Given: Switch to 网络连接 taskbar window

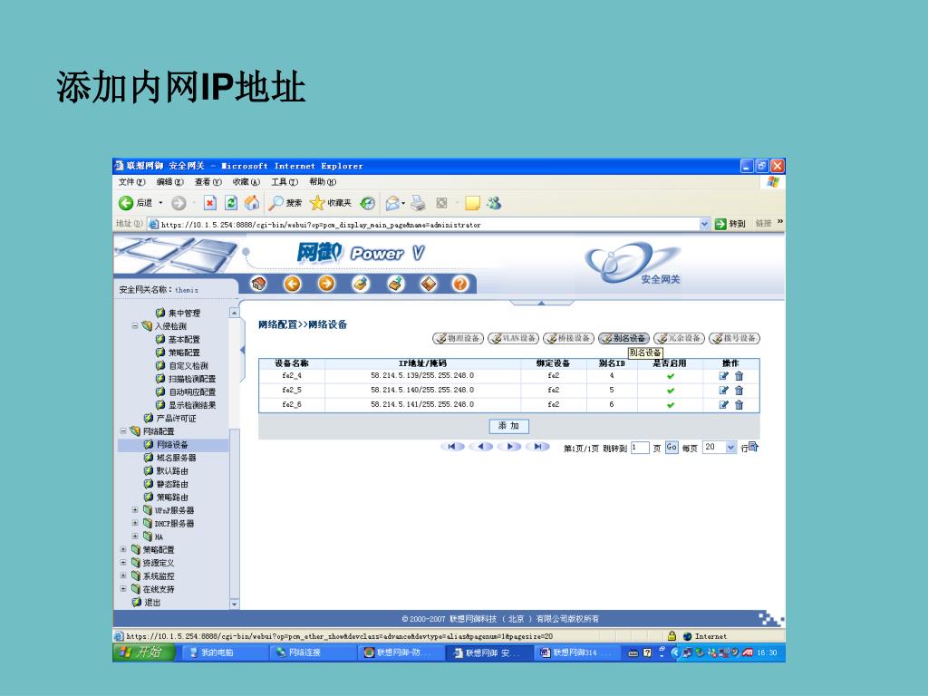Looking at the screenshot, I should pyautogui.click(x=313, y=652).
